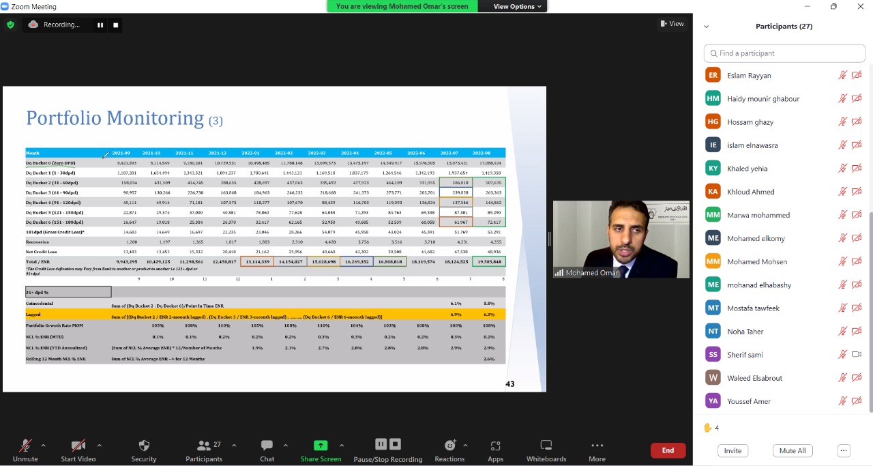Image resolution: width=873 pixels, height=466 pixels.
Task: Open the Chat panel
Action: point(267,446)
